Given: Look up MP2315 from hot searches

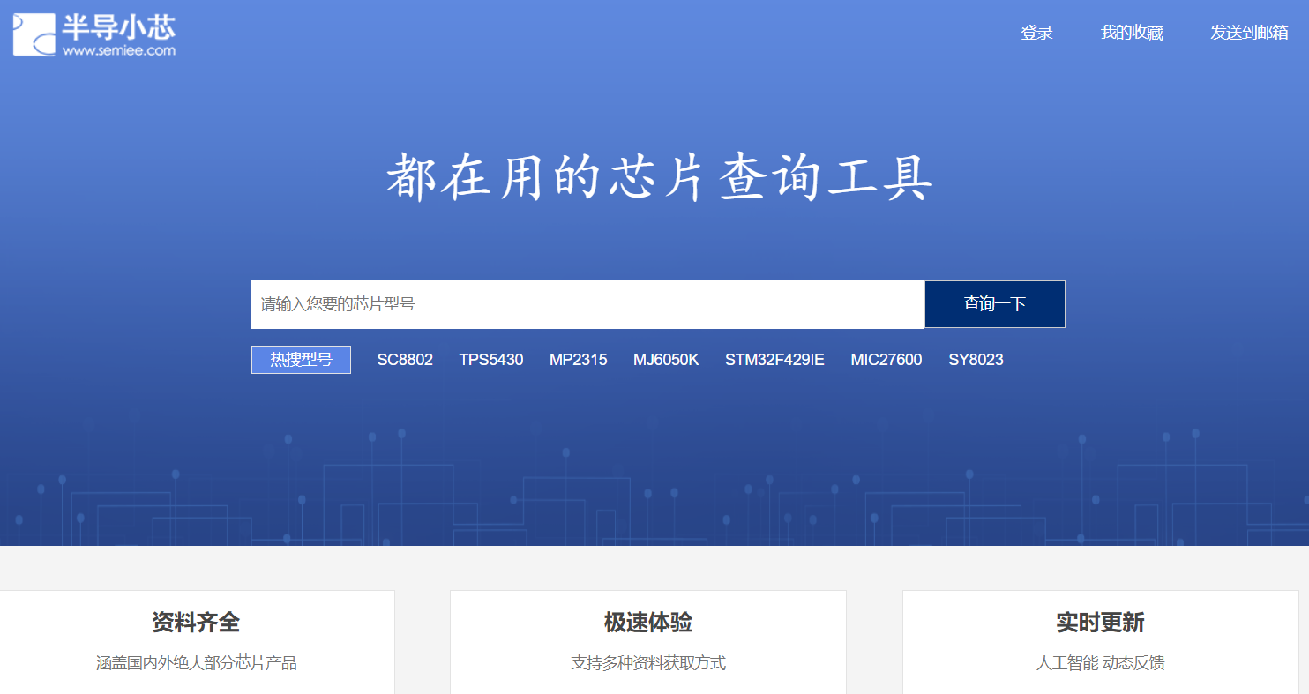Looking at the screenshot, I should pyautogui.click(x=578, y=359).
